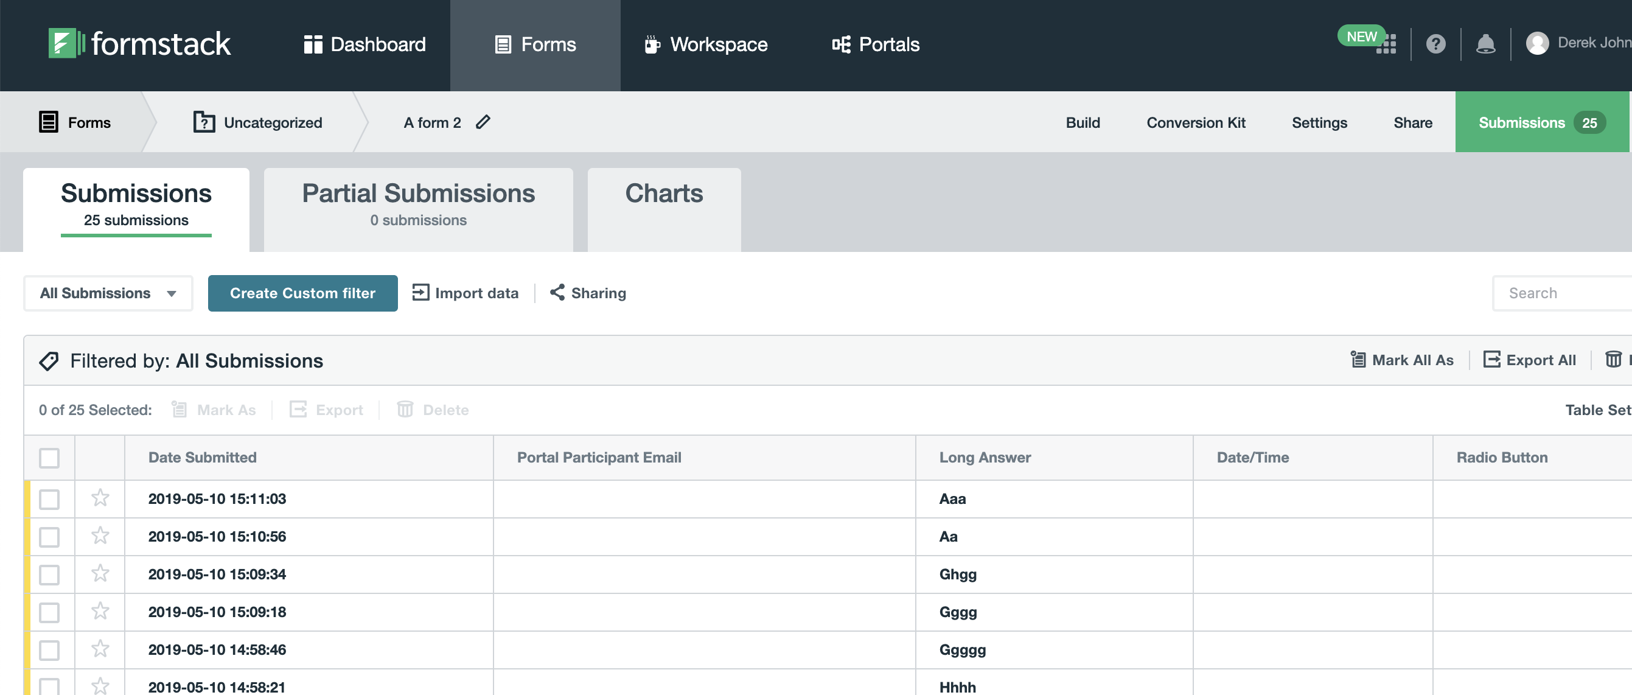Screen dimensions: 1632x695
Task: Open Table Settings
Action: tap(1599, 410)
